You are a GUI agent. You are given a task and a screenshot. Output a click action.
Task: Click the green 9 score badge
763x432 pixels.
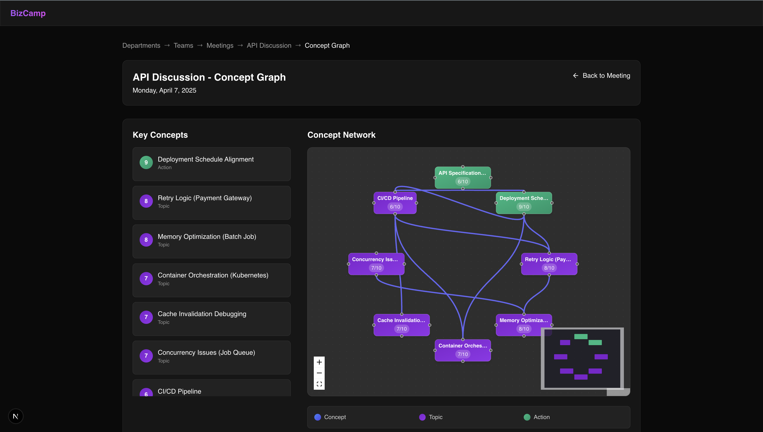[146, 162]
